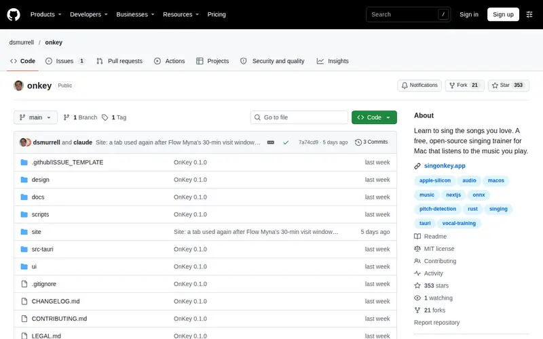View the 1 Tag link
The width and height of the screenshot is (543, 339).
(114, 117)
